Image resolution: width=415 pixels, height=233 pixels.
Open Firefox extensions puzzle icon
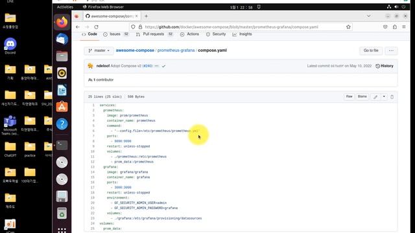[x=395, y=27]
